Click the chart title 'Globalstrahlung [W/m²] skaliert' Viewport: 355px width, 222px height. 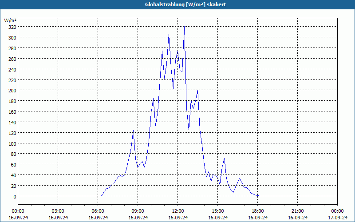[185, 4]
